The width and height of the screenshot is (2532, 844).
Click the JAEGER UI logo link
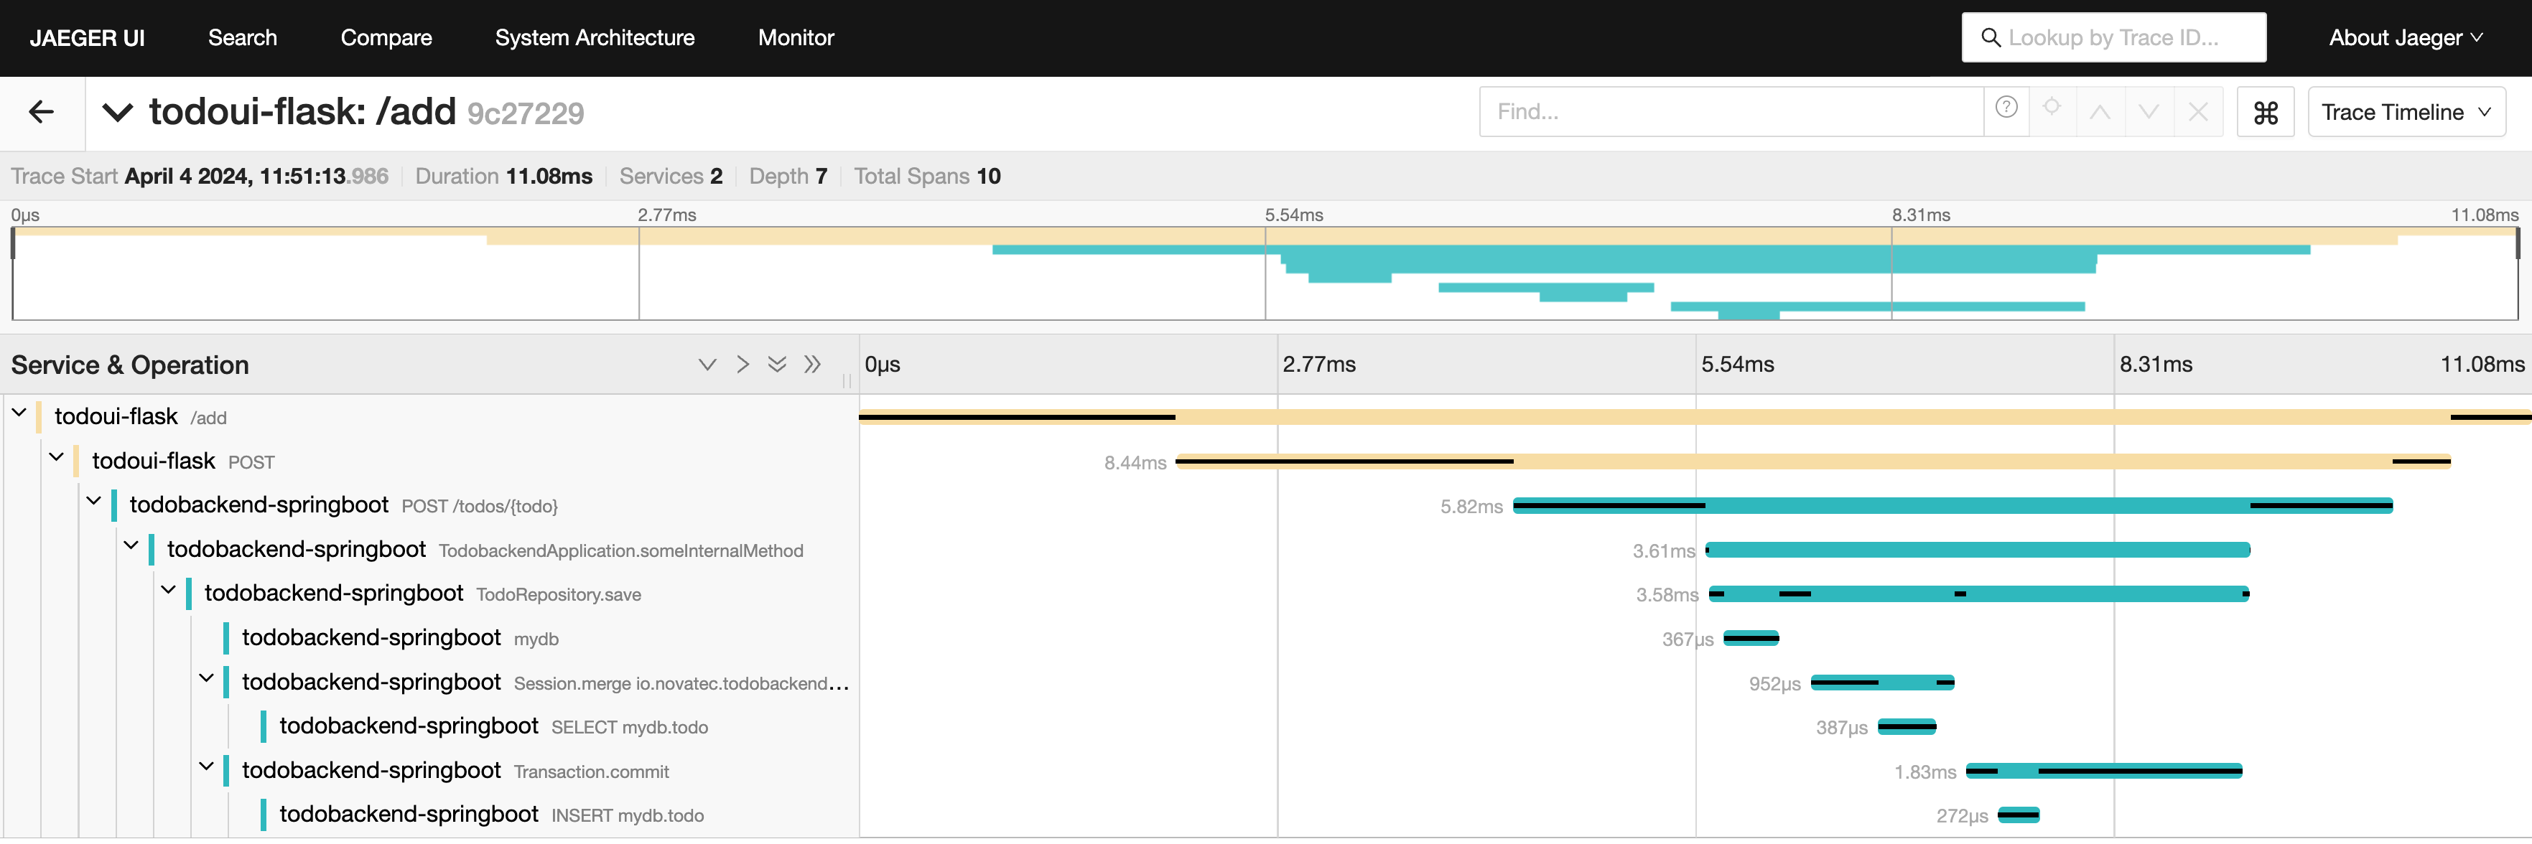point(86,37)
